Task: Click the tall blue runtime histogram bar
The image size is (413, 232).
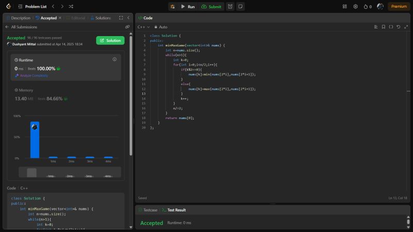Action: (x=35, y=140)
